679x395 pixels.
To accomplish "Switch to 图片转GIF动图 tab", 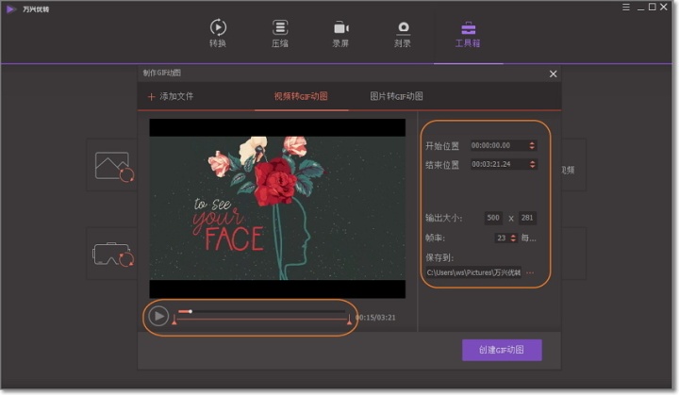I will coord(396,96).
